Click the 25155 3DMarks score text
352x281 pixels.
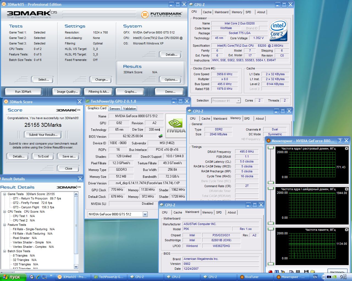43,125
